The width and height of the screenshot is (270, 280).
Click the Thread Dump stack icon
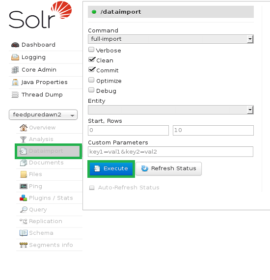(15, 95)
